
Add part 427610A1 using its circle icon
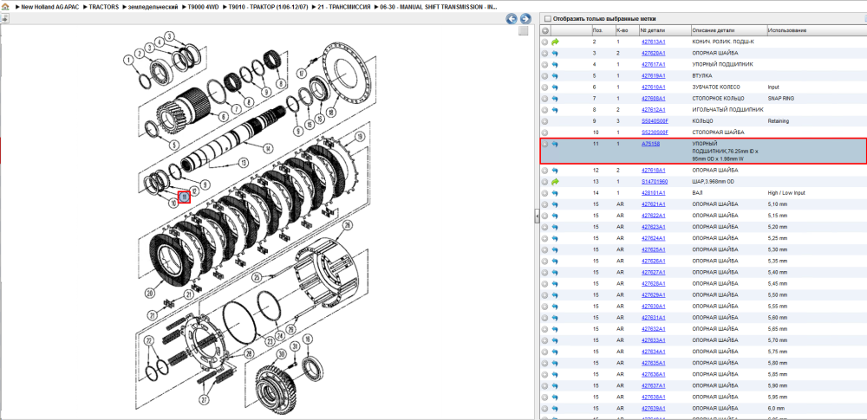[545, 87]
